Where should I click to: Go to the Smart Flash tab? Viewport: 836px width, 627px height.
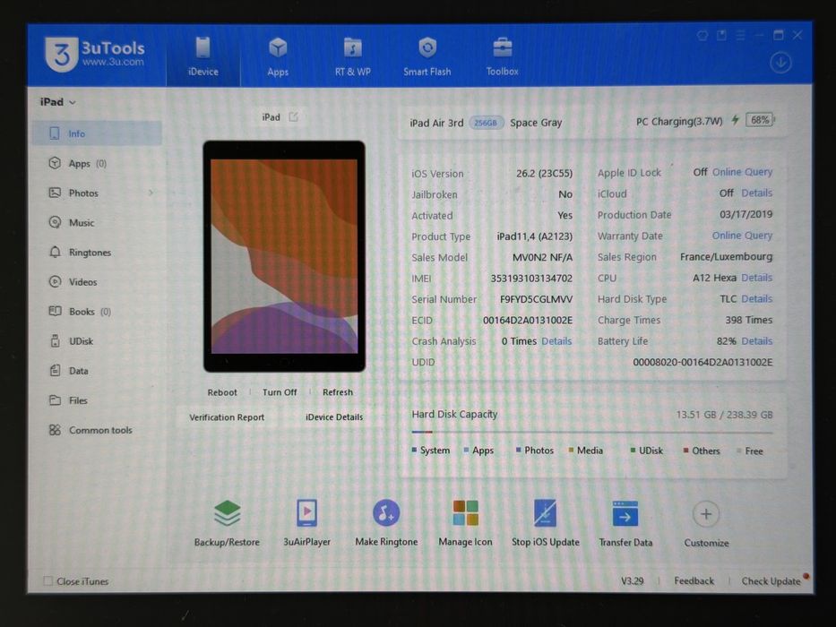pos(427,56)
